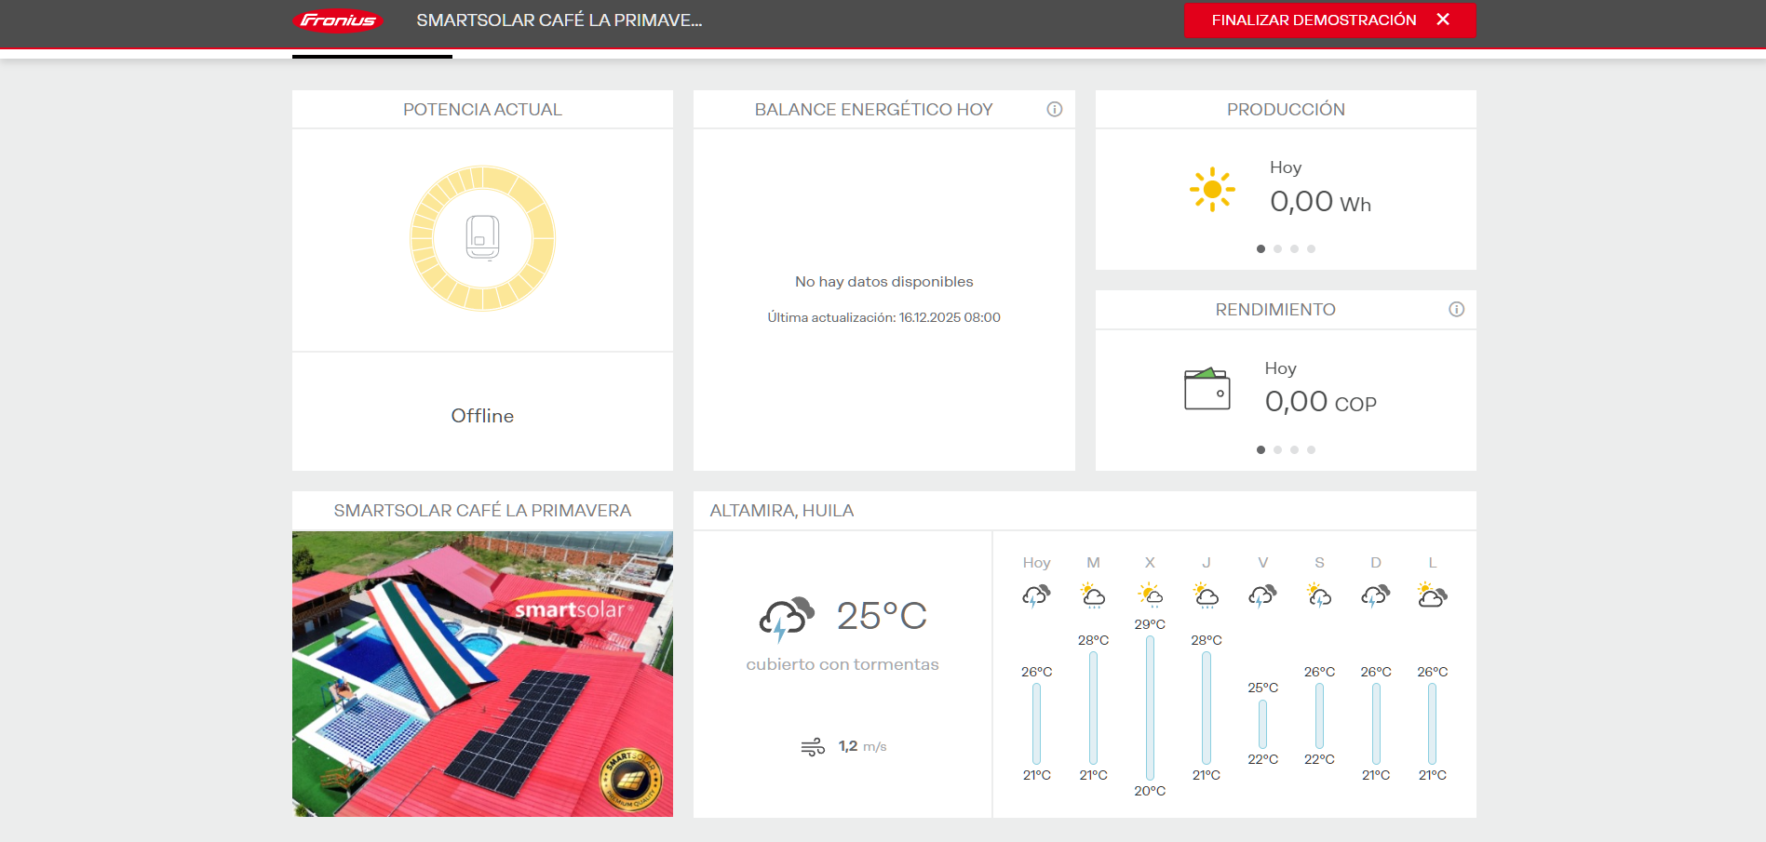Select third pagination dot in Rendimiento
The height and width of the screenshot is (842, 1766).
pos(1294,450)
